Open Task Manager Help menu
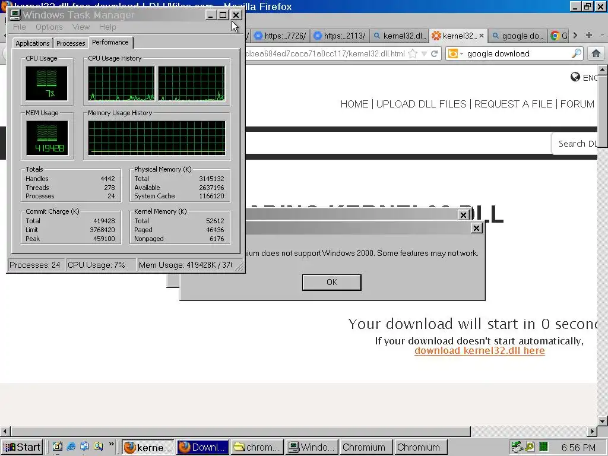Image resolution: width=608 pixels, height=456 pixels. 107,27
